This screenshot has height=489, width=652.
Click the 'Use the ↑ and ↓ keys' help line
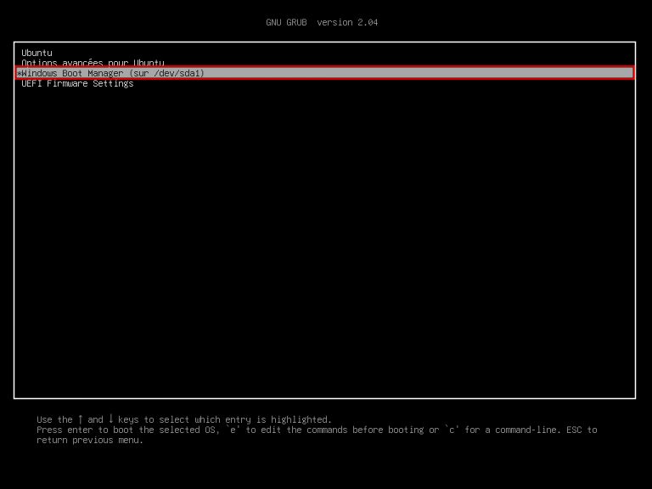pos(183,419)
